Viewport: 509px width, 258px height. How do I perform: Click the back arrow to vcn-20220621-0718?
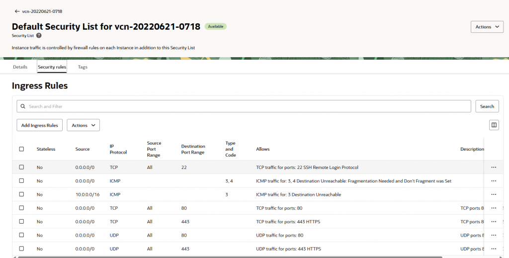tap(17, 11)
